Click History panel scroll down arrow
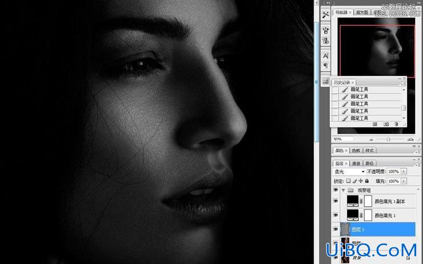Image resolution: width=423 pixels, height=264 pixels. click(x=404, y=118)
